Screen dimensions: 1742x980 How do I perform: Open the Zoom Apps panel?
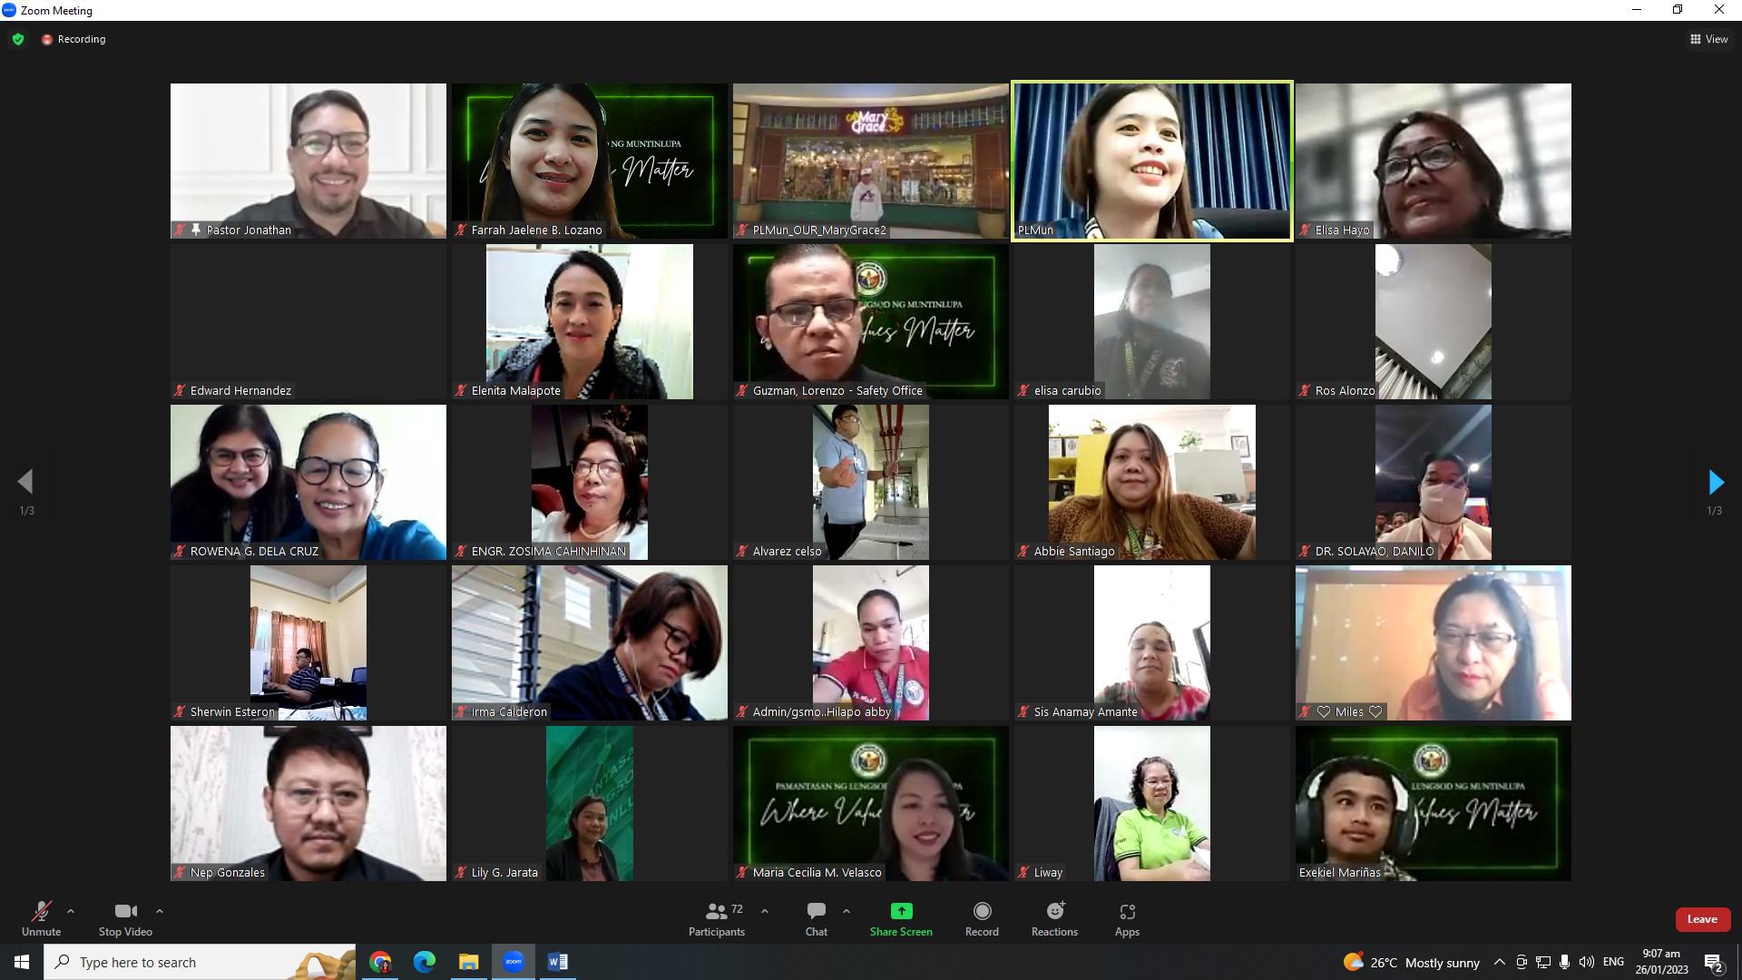click(1127, 918)
